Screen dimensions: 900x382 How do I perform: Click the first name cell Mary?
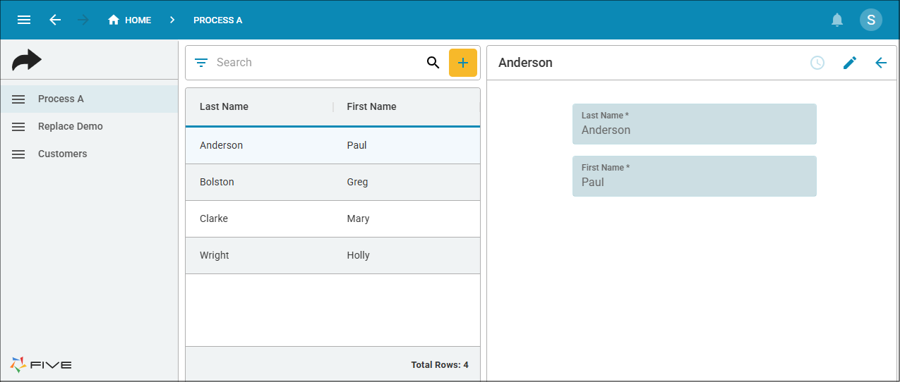(358, 218)
